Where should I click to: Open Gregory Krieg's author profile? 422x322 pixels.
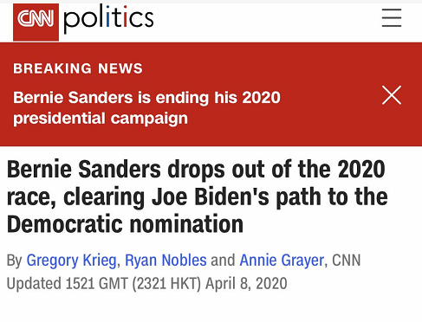tap(71, 261)
